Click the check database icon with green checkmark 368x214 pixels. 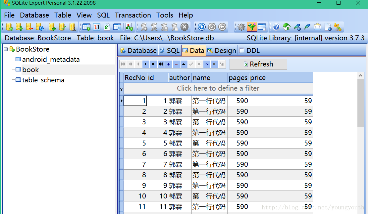click(62, 27)
